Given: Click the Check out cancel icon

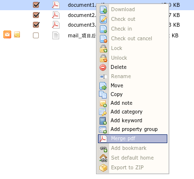Looking at the screenshot, I should pos(103,39).
